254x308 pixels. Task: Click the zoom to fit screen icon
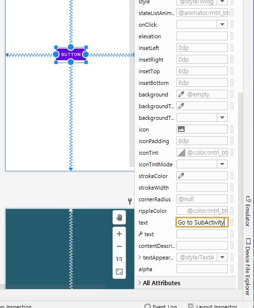pyautogui.click(x=119, y=272)
